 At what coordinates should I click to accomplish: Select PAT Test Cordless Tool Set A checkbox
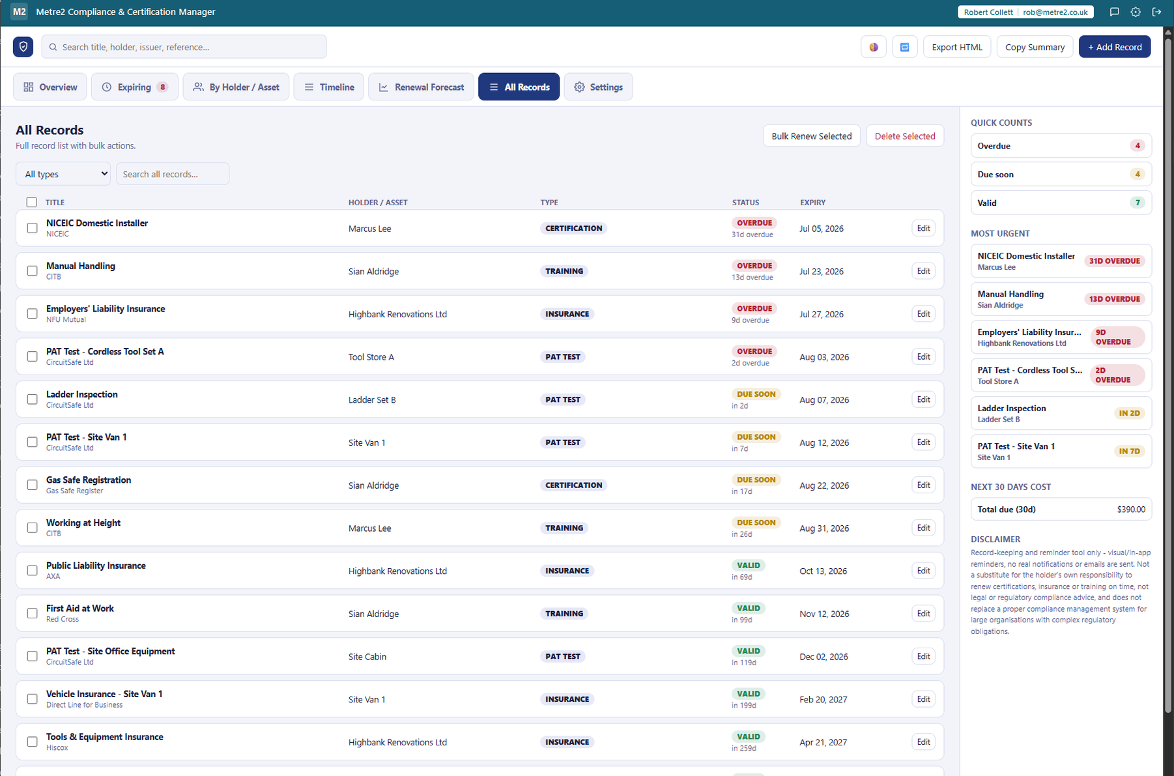tap(32, 356)
